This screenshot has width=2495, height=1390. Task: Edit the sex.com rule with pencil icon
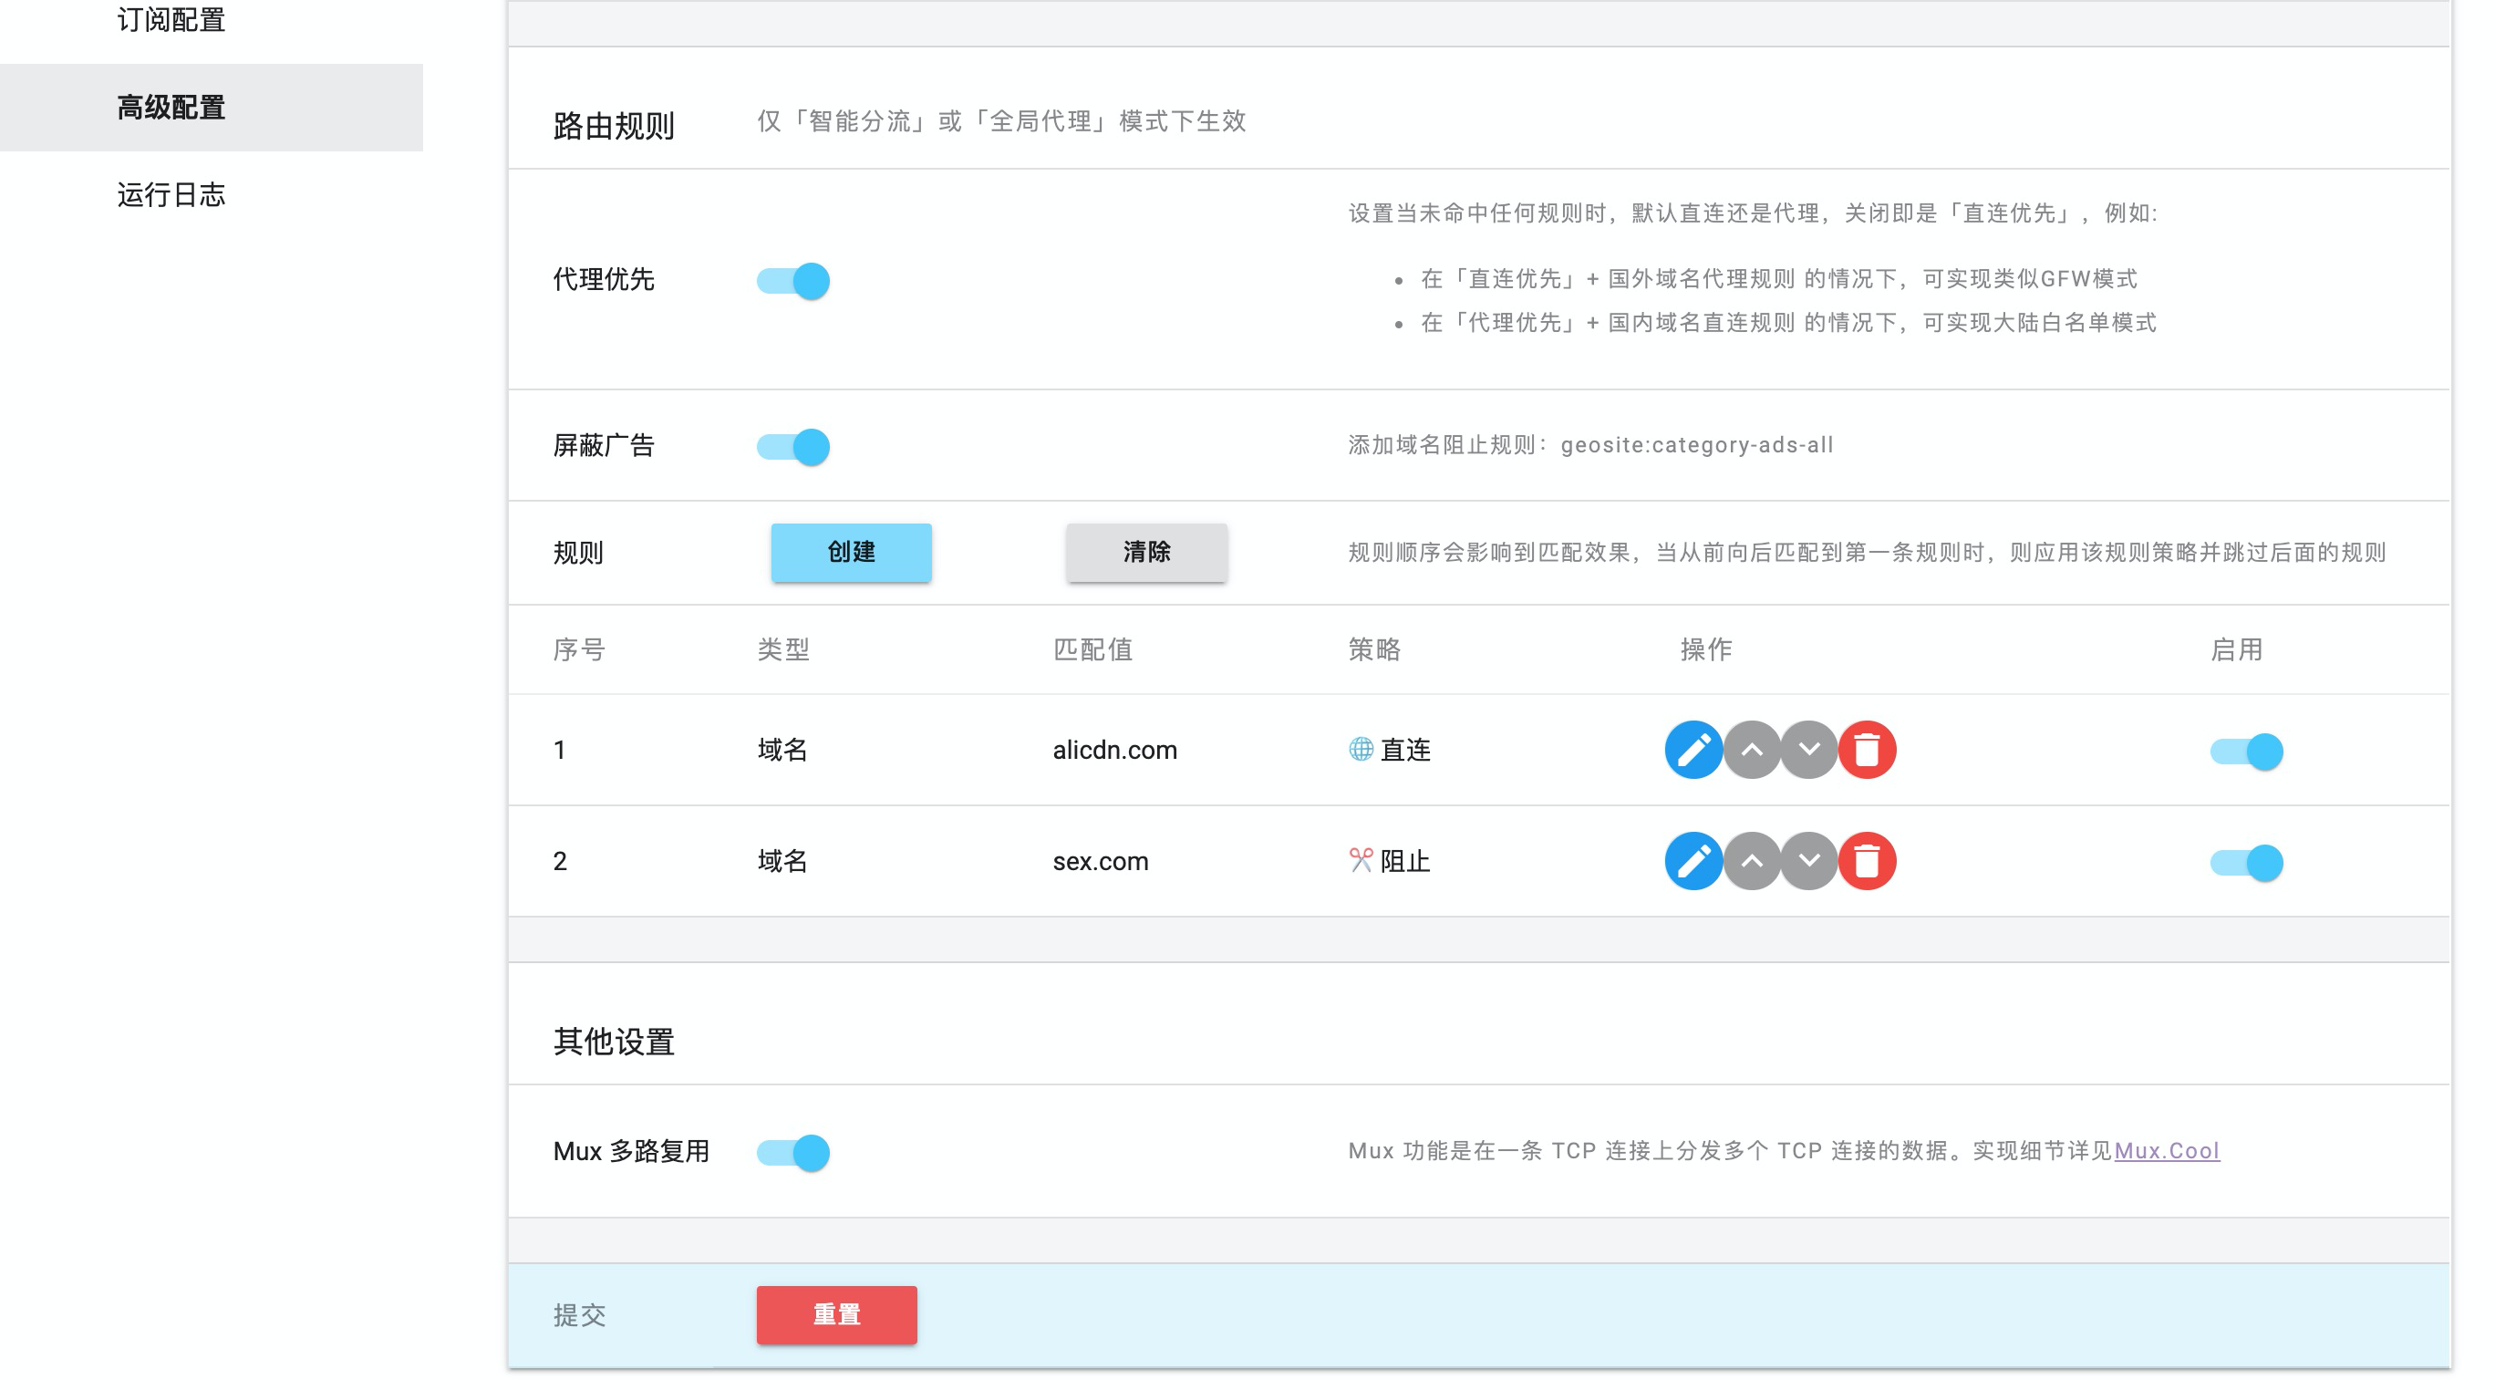1693,861
